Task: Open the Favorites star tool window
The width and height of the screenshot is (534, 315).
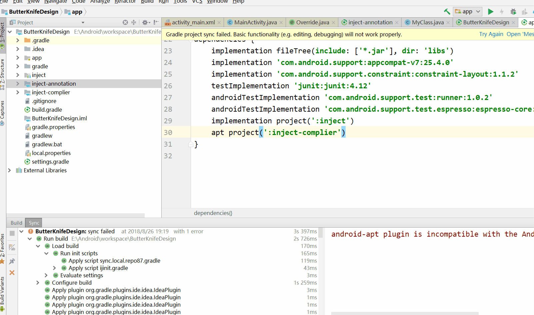Action: [x=2, y=249]
